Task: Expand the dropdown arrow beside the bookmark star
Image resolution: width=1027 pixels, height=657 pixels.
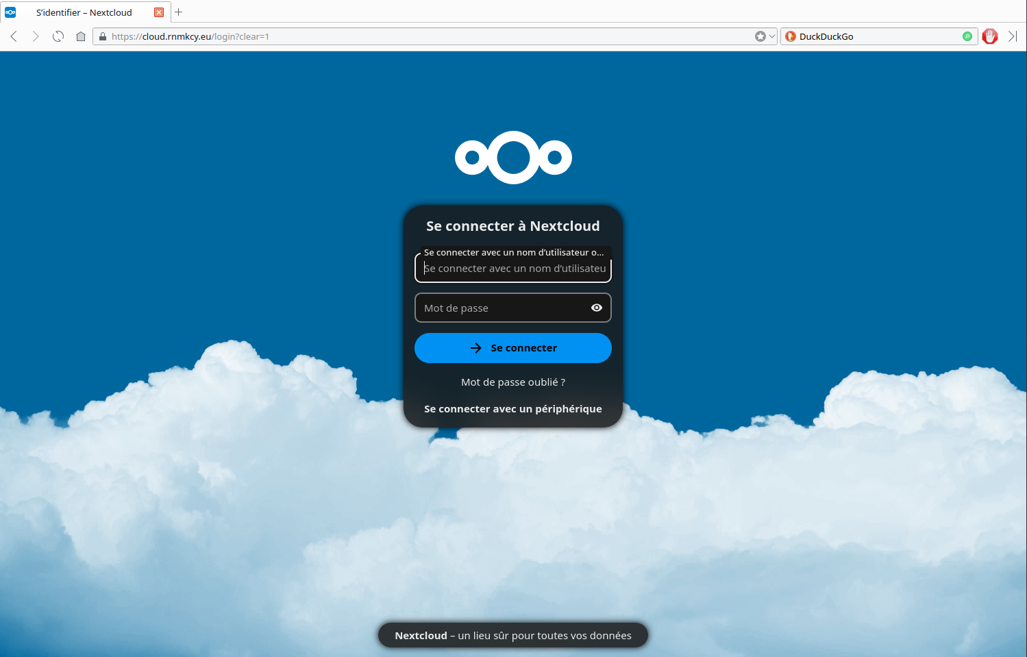Action: pyautogui.click(x=772, y=36)
